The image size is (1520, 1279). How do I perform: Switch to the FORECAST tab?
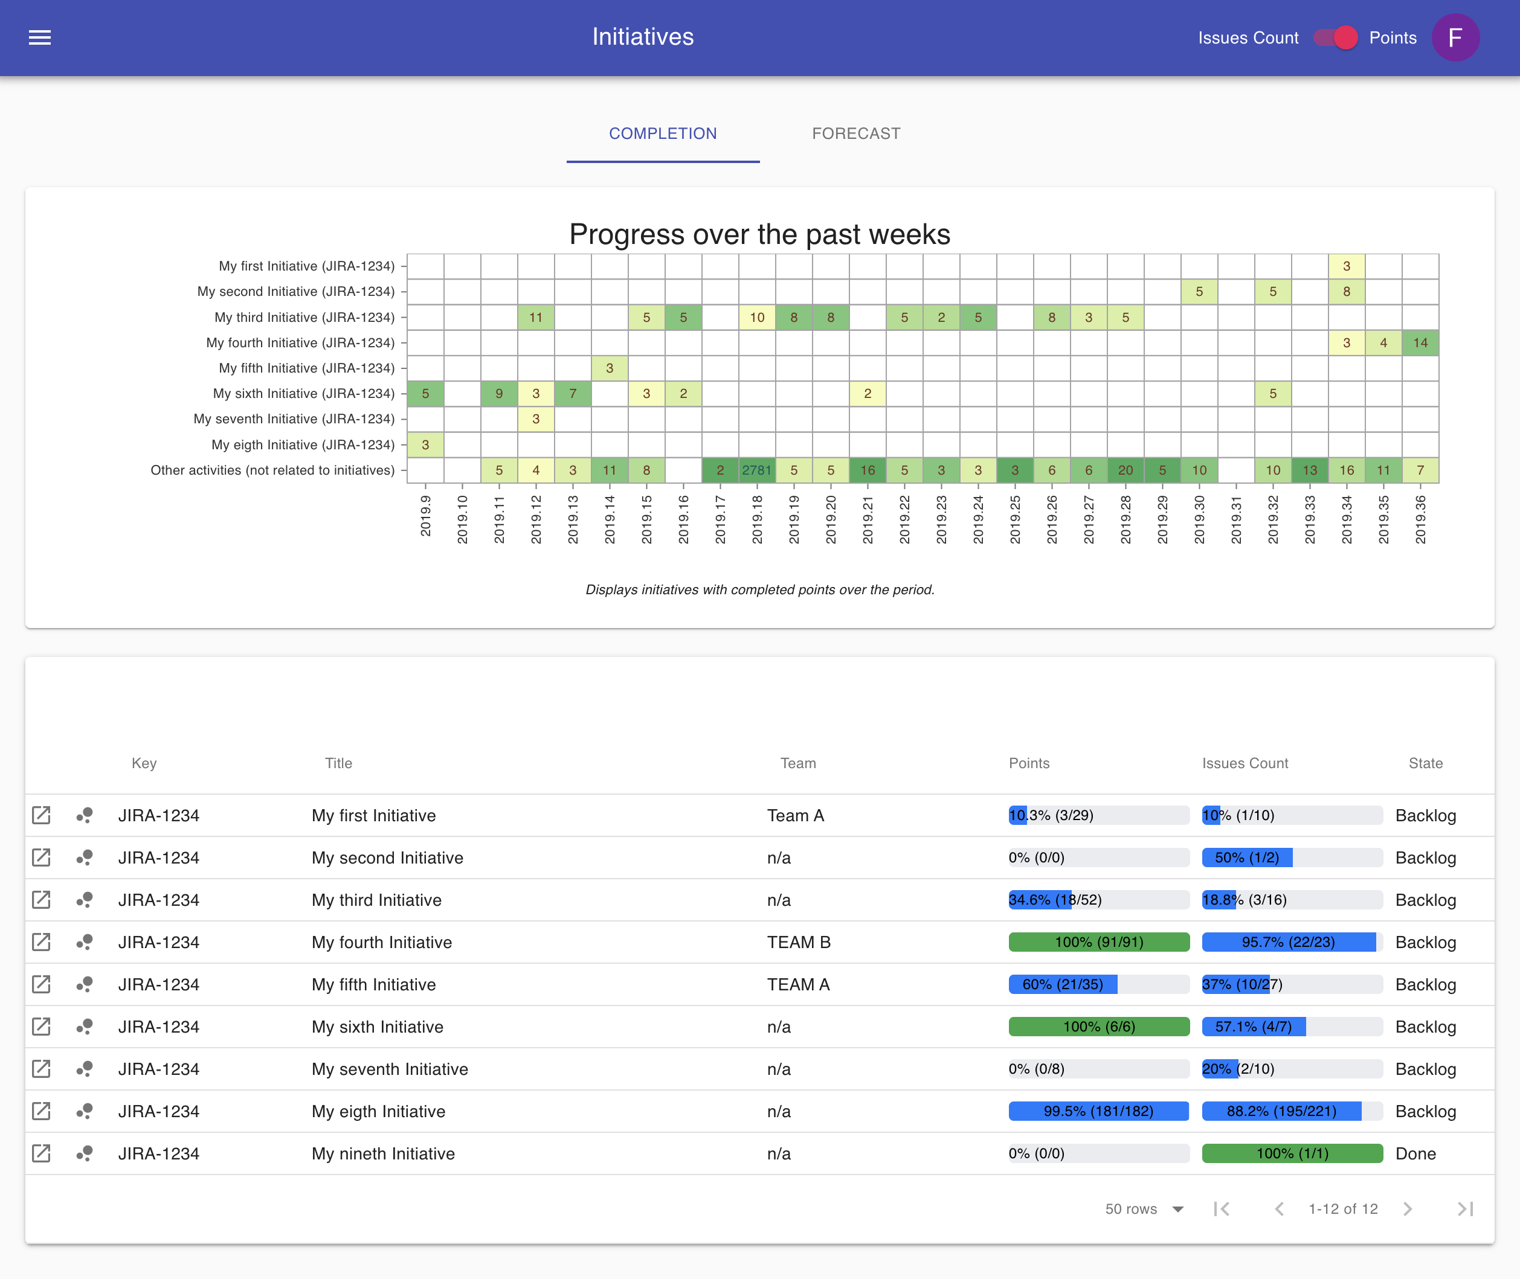(855, 133)
